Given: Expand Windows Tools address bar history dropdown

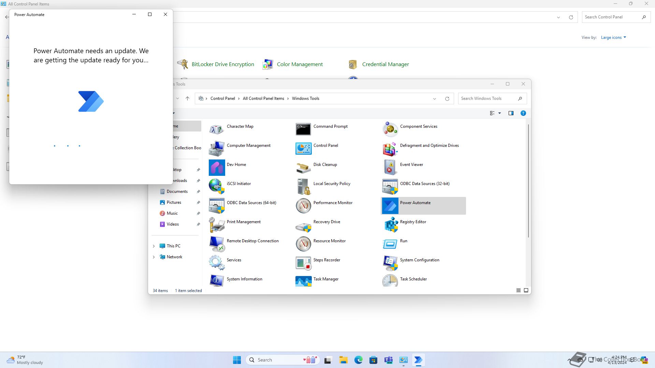Looking at the screenshot, I should (435, 98).
